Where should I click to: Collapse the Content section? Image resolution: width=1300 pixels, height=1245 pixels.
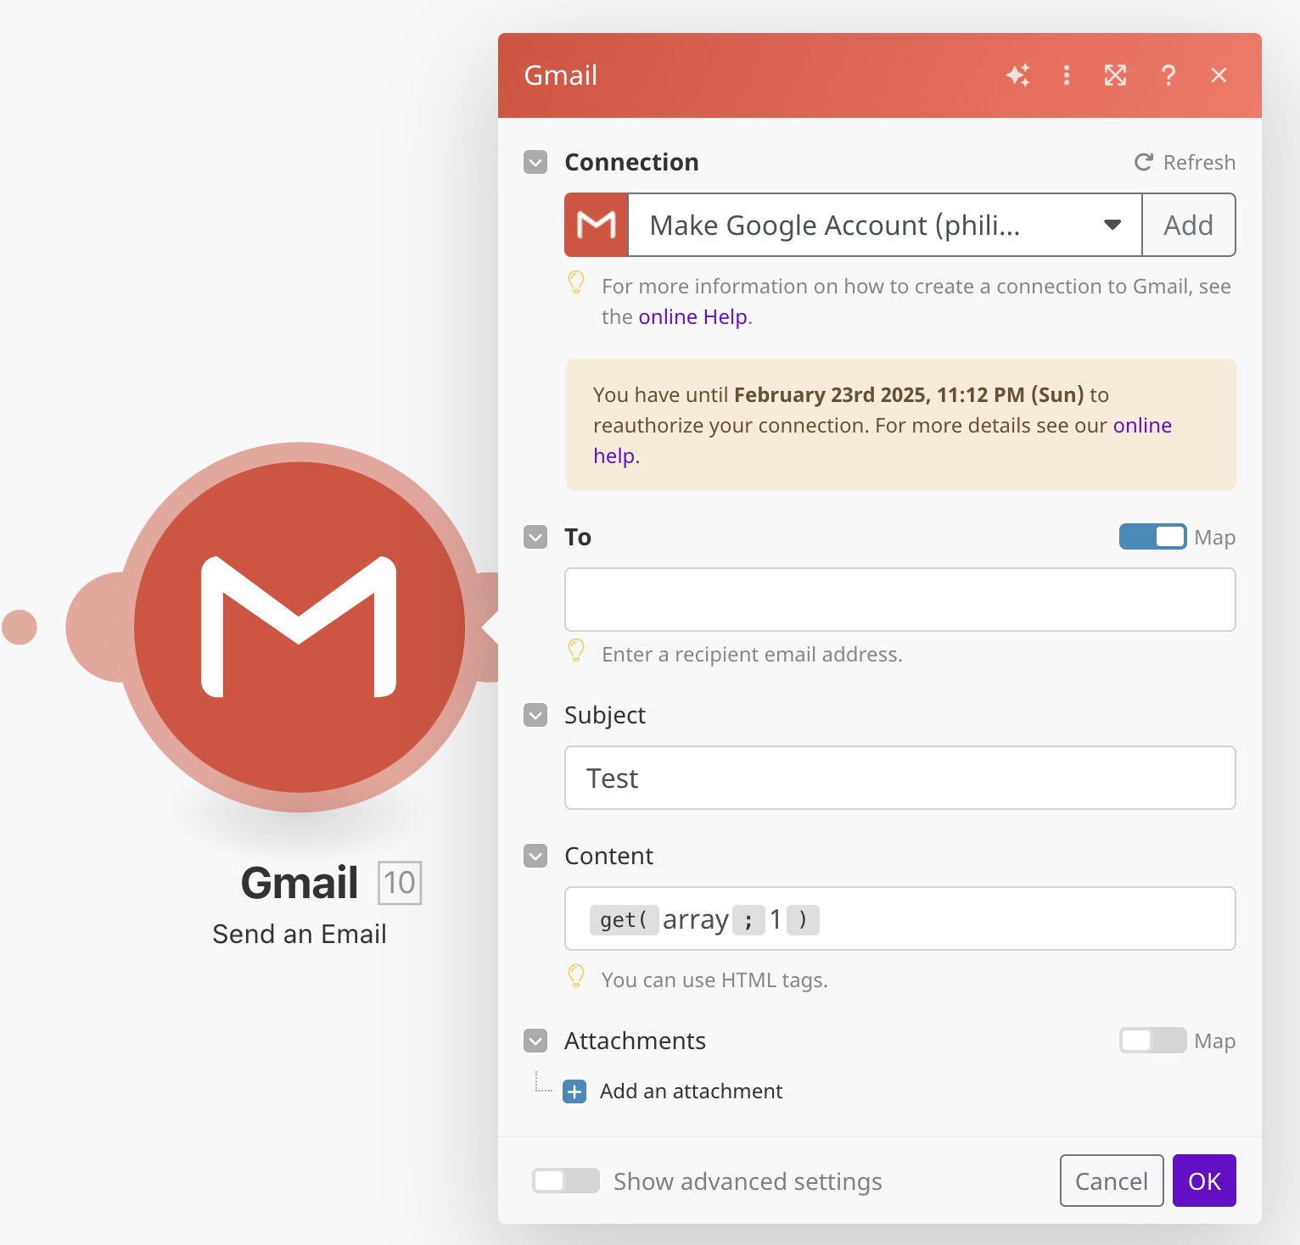click(x=535, y=856)
